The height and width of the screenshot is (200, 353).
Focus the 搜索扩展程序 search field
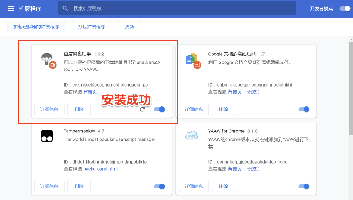click(x=177, y=8)
